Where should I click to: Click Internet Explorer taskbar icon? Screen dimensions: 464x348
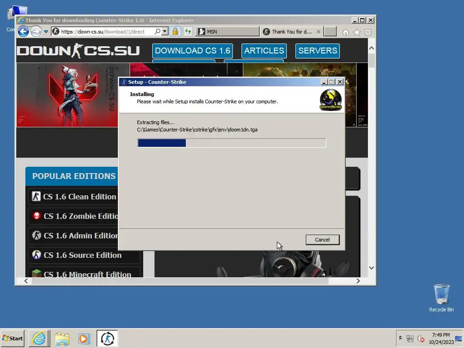click(39, 338)
